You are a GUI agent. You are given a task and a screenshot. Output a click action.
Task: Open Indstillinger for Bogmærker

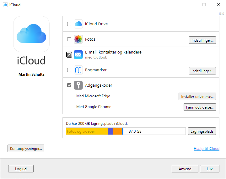click(202, 71)
